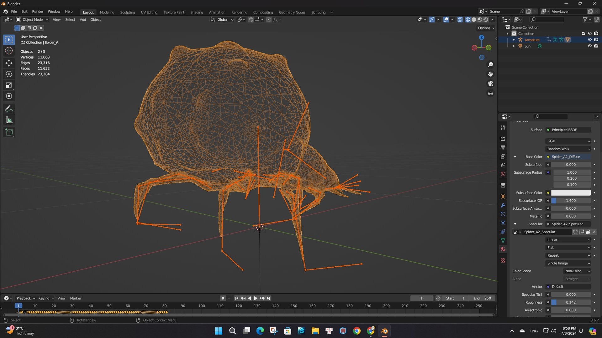Open Linear interpolation dropdown
Screen dimensions: 602x338
568,240
